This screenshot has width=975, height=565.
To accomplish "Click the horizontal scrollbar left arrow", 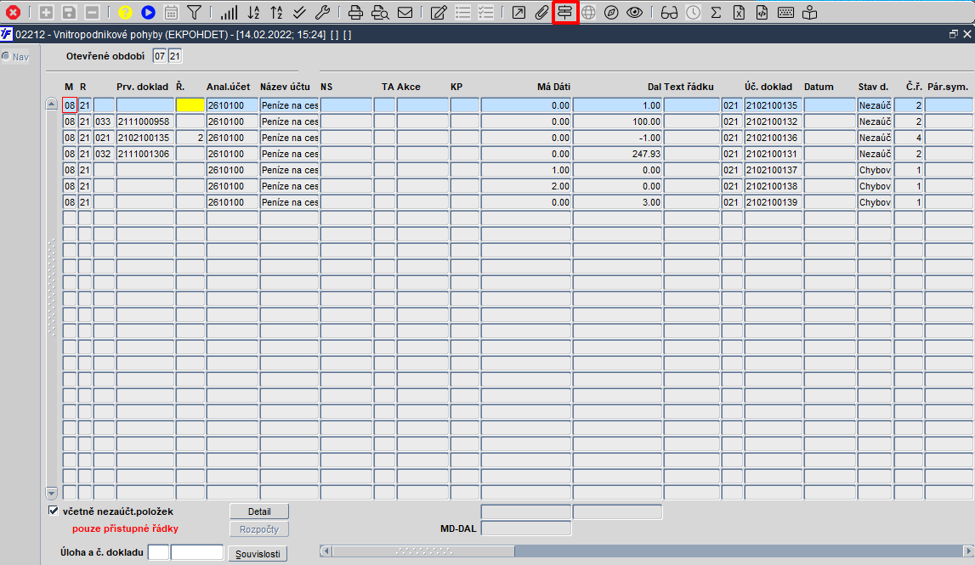I will tap(326, 551).
